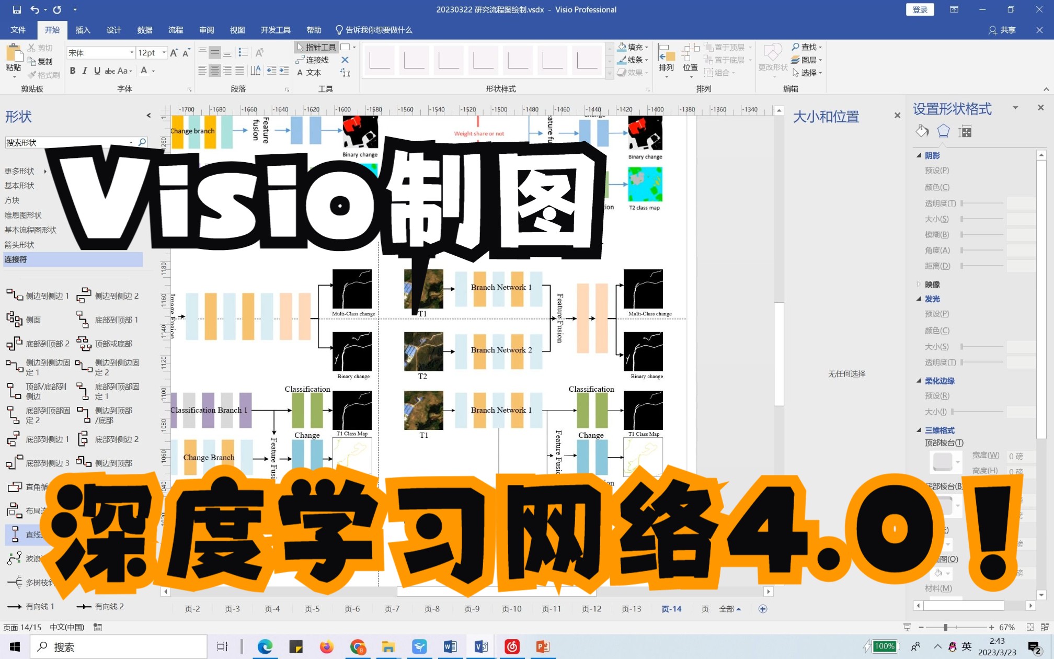Image resolution: width=1054 pixels, height=659 pixels.
Task: Select 底部到侧边 2 connector shape
Action: (108, 439)
